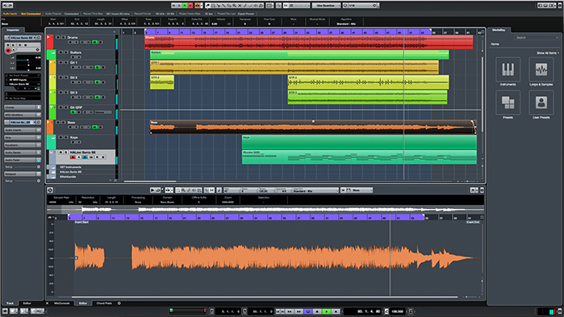
Task: Click the Home link in MediaBay
Action: 495,44
